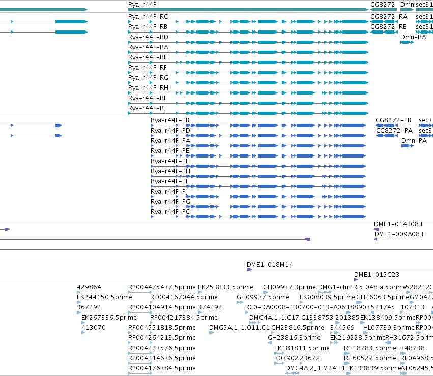Click EST RH18783.5prime
The width and height of the screenshot is (433, 376).
370,349
